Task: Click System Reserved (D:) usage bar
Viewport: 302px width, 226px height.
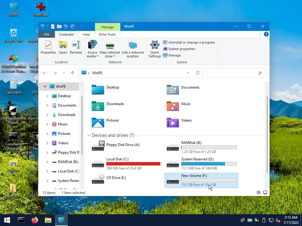Action: 209,164
